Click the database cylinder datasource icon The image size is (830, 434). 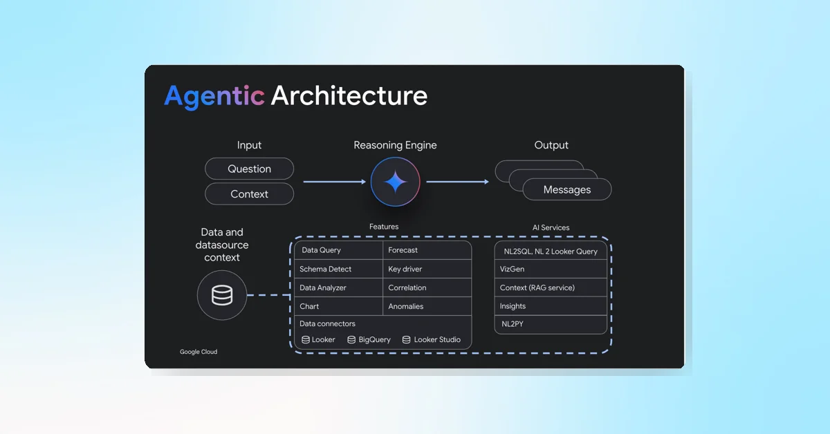click(x=222, y=296)
